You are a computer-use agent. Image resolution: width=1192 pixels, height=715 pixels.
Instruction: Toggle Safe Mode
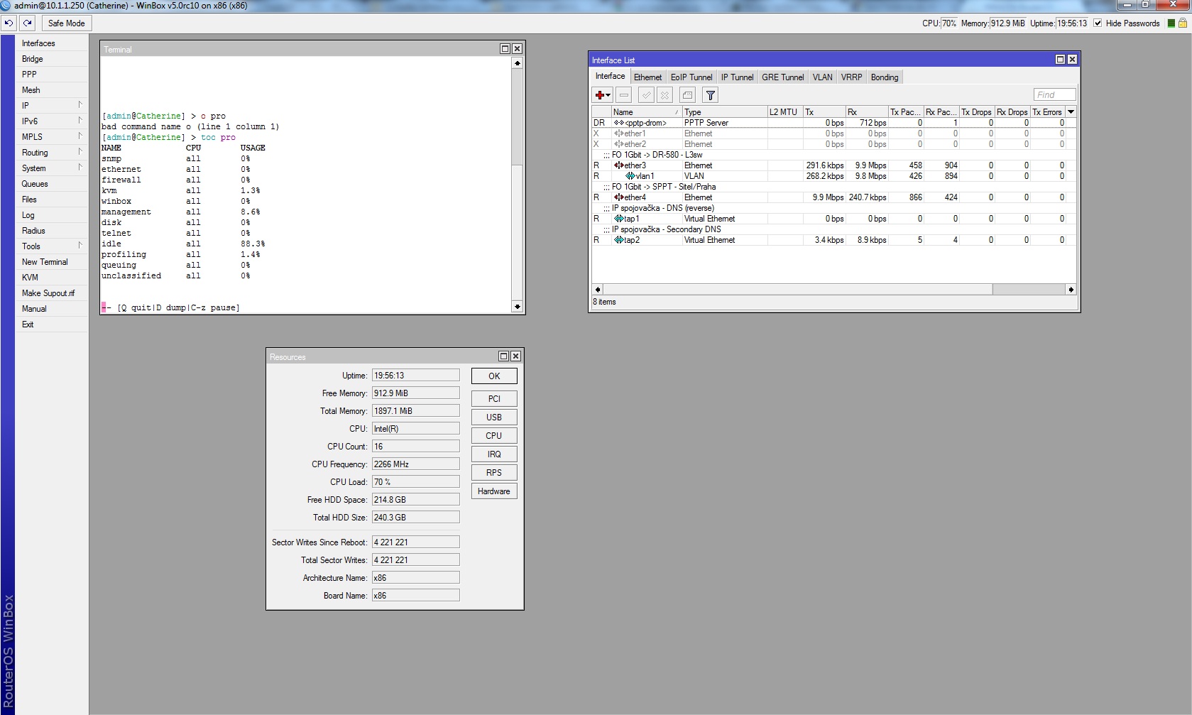click(66, 23)
